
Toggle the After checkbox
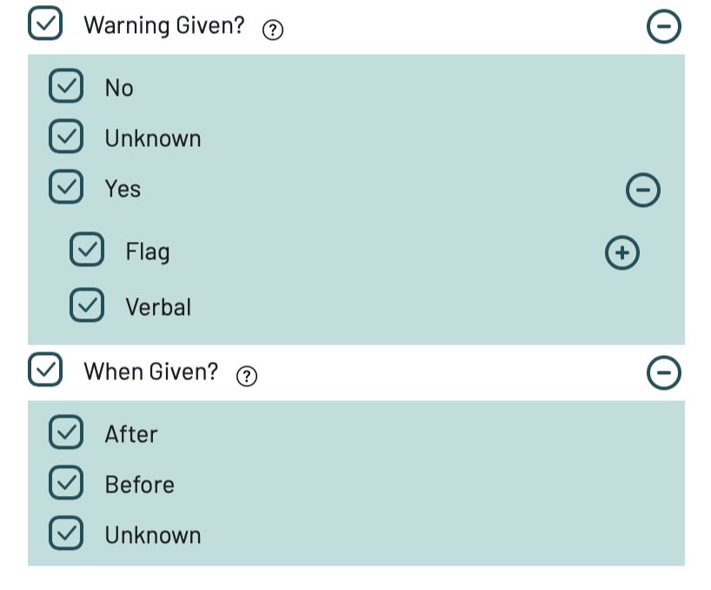coord(66,432)
